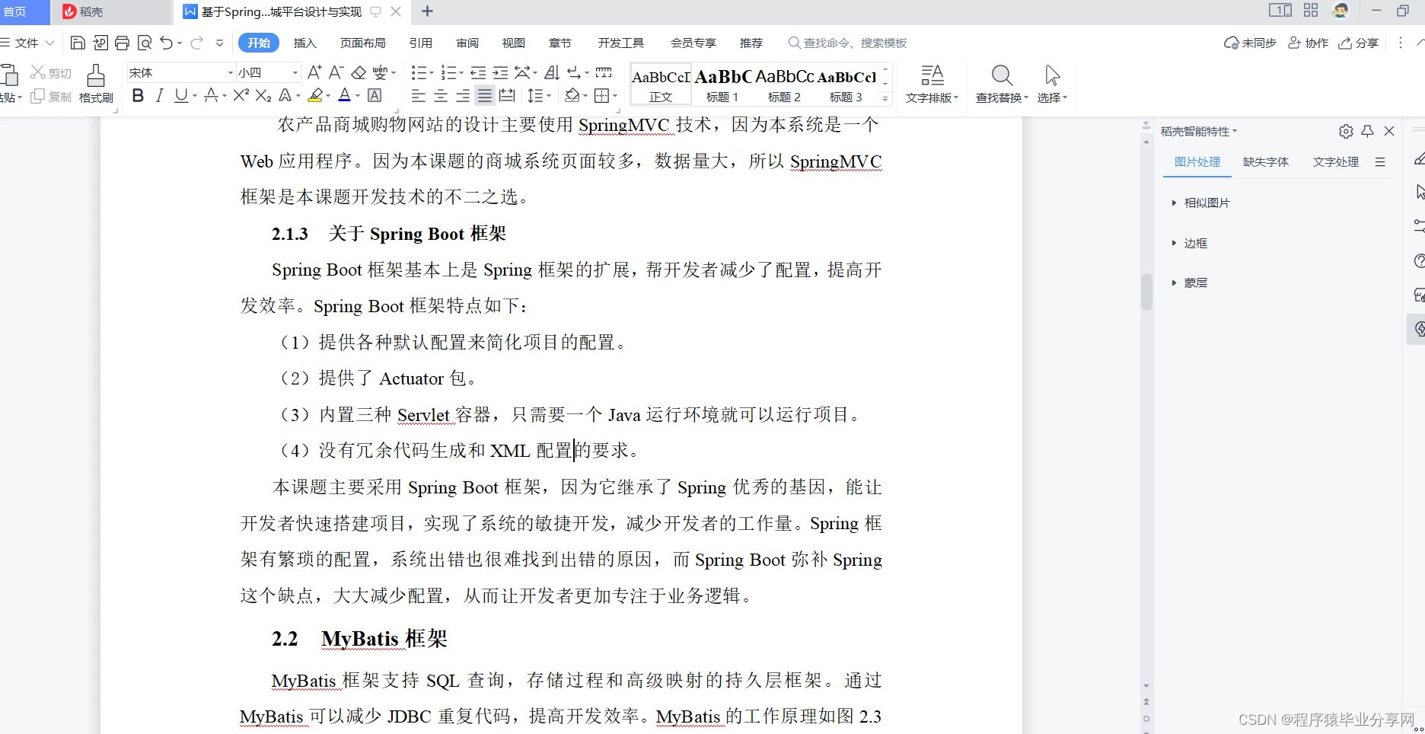The width and height of the screenshot is (1425, 734).
Task: Select Align Left paragraph alignment
Action: coord(419,95)
